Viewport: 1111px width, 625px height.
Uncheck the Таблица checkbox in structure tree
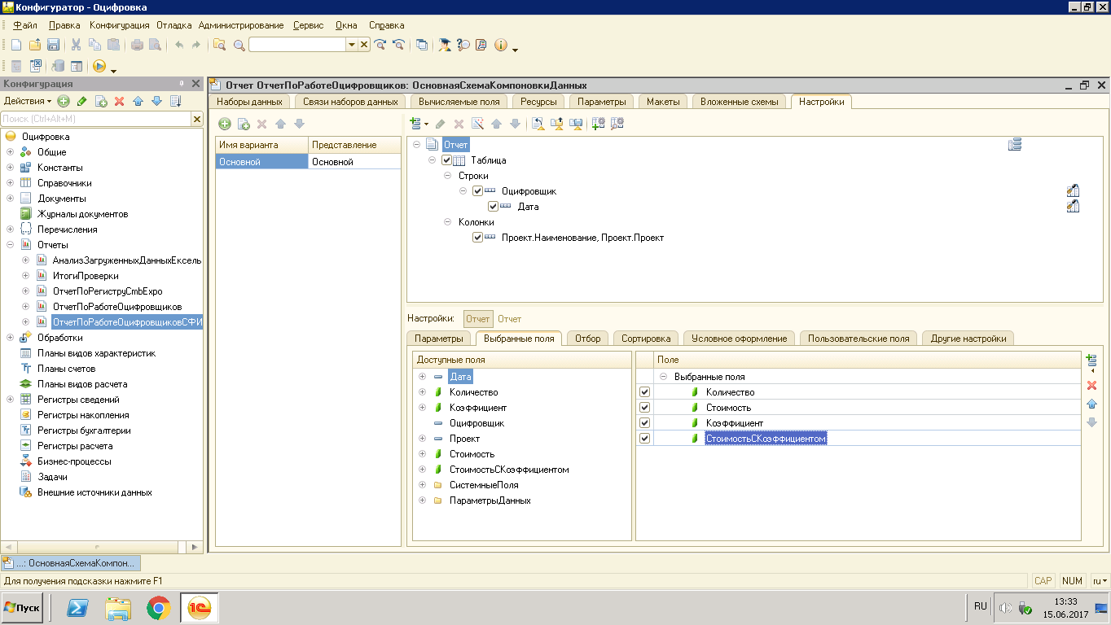point(446,160)
